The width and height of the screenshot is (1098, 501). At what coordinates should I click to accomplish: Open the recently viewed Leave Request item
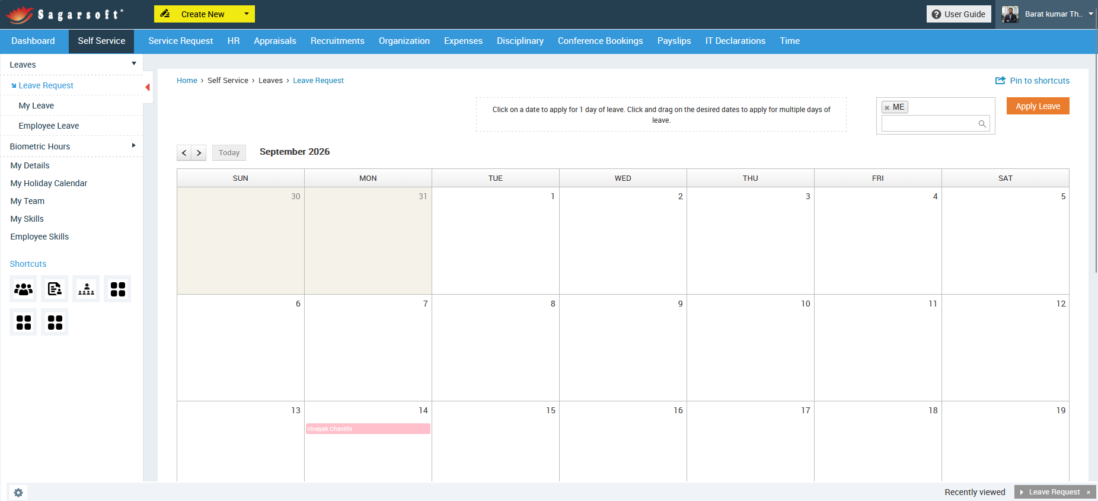pyautogui.click(x=1054, y=492)
